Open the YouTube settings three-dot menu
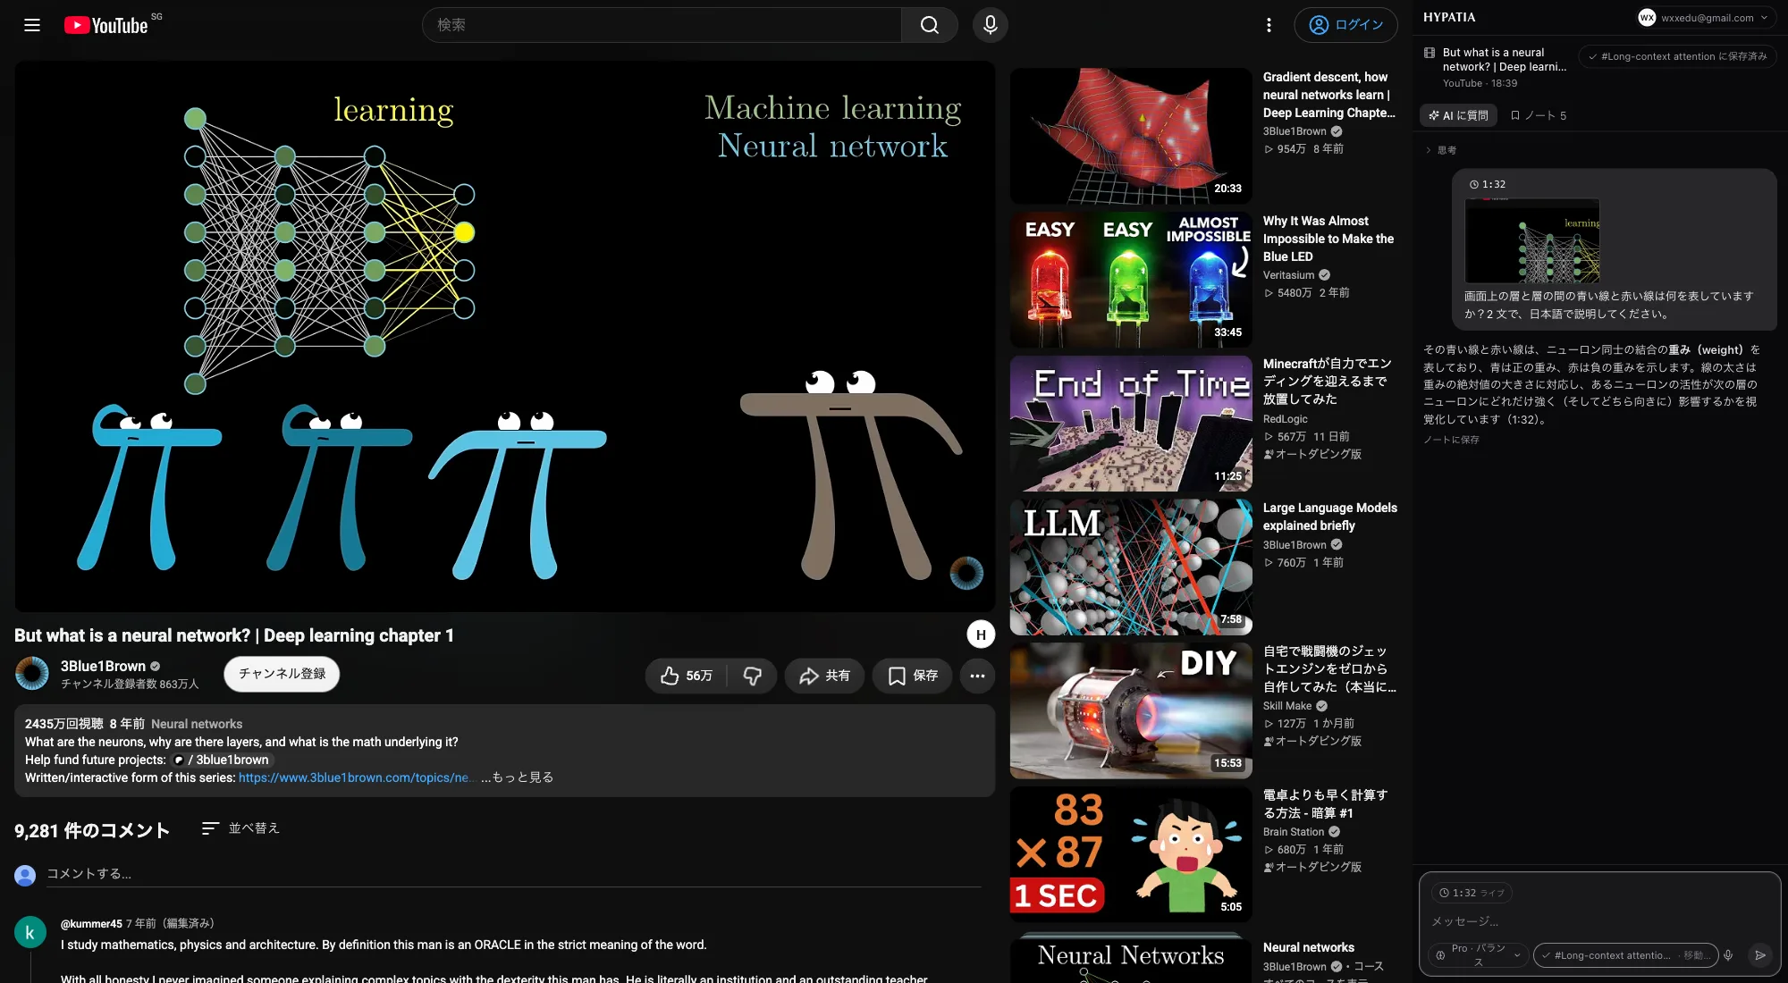 pyautogui.click(x=1269, y=25)
